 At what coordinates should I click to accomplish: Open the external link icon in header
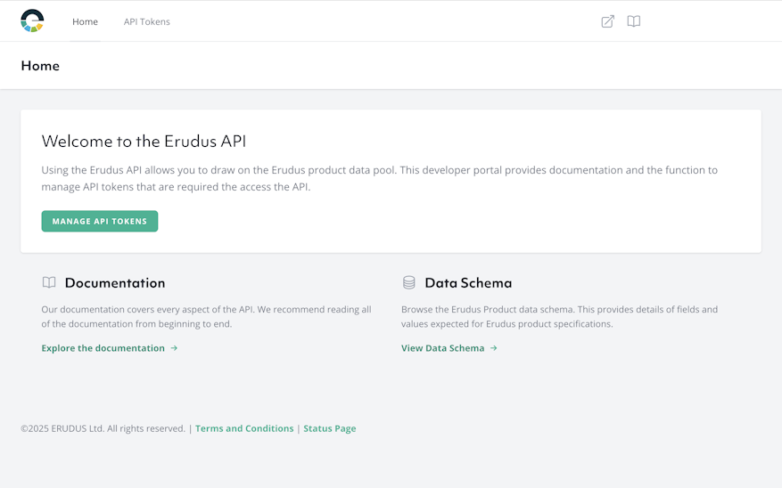coord(607,21)
